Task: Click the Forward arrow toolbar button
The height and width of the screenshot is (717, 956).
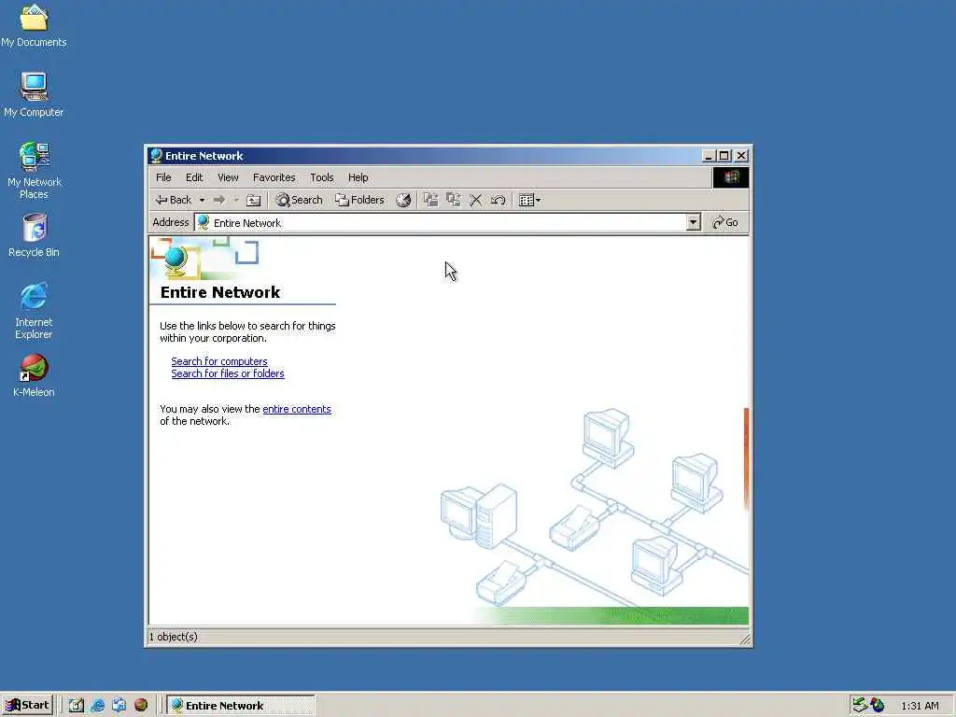Action: click(x=219, y=200)
